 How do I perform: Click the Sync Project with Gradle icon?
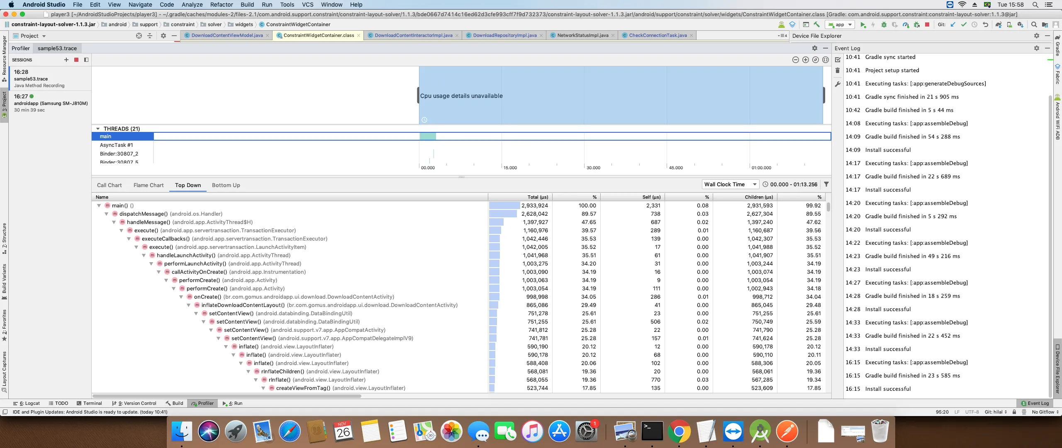(x=999, y=25)
